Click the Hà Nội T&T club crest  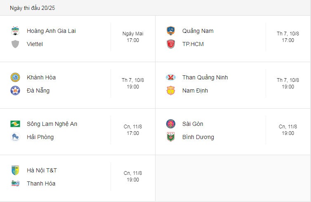point(15,170)
